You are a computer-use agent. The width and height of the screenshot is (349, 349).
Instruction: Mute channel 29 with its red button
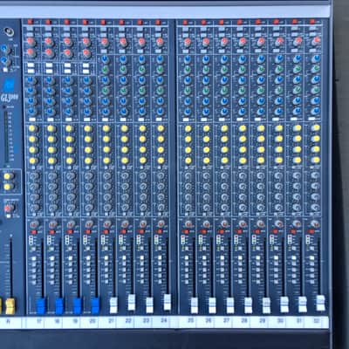[257, 232]
